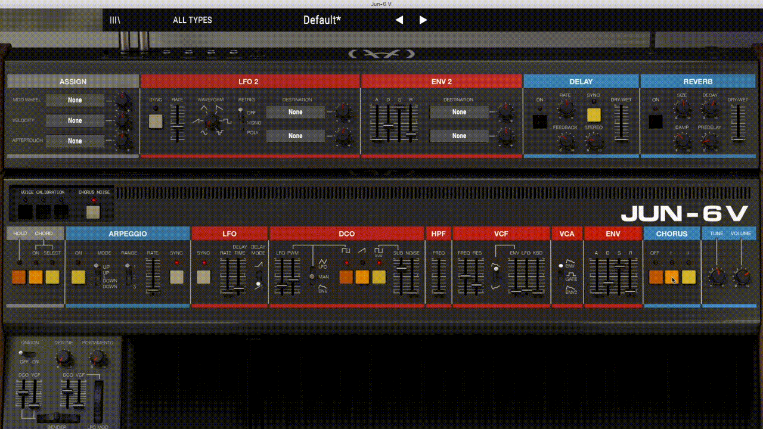Click the Delay Stereo knob
The image size is (763, 429).
(x=593, y=141)
